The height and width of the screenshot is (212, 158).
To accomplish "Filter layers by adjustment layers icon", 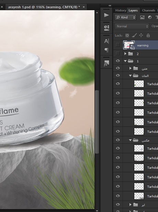I will (150, 17).
